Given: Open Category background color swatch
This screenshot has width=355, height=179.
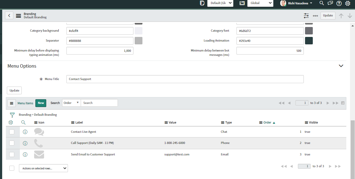Looking at the screenshot, I should coord(139,31).
